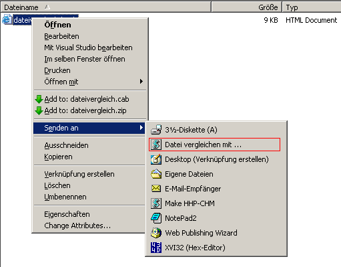Click the green arrow icon next to dateivergleich.zip
Viewport: 341px width, 267px height.
[39, 110]
